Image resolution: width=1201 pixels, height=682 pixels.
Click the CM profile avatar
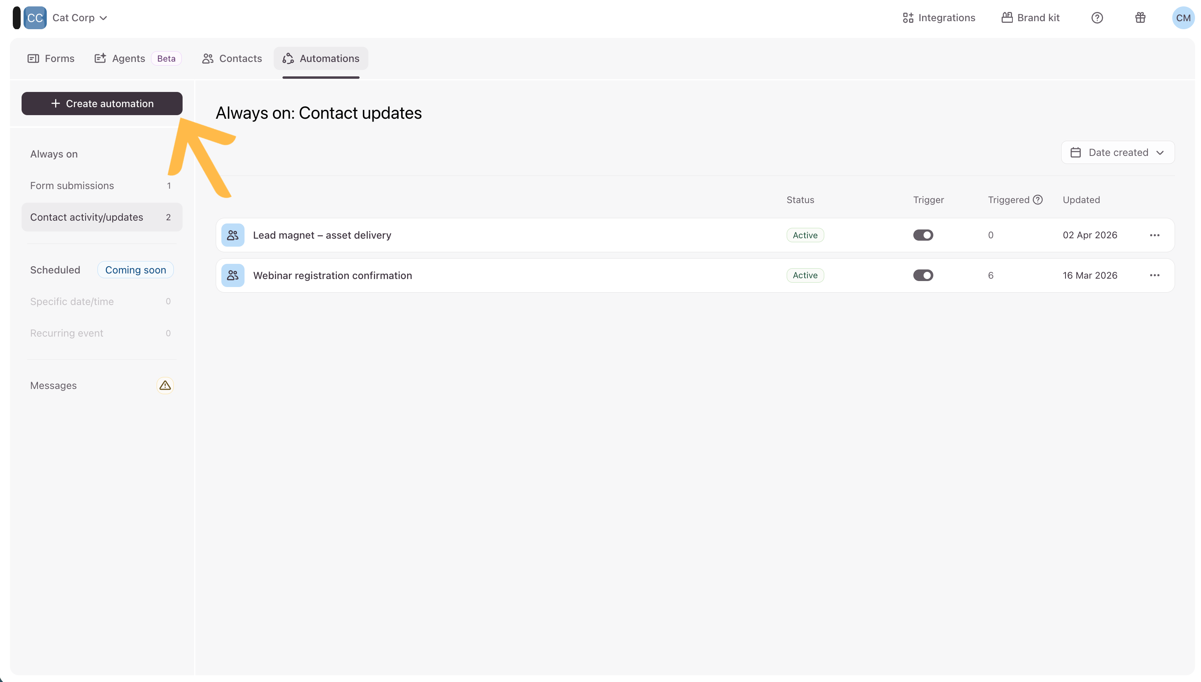(1183, 18)
